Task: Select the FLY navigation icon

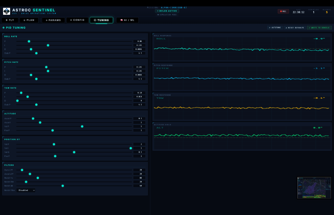Action: (7, 20)
